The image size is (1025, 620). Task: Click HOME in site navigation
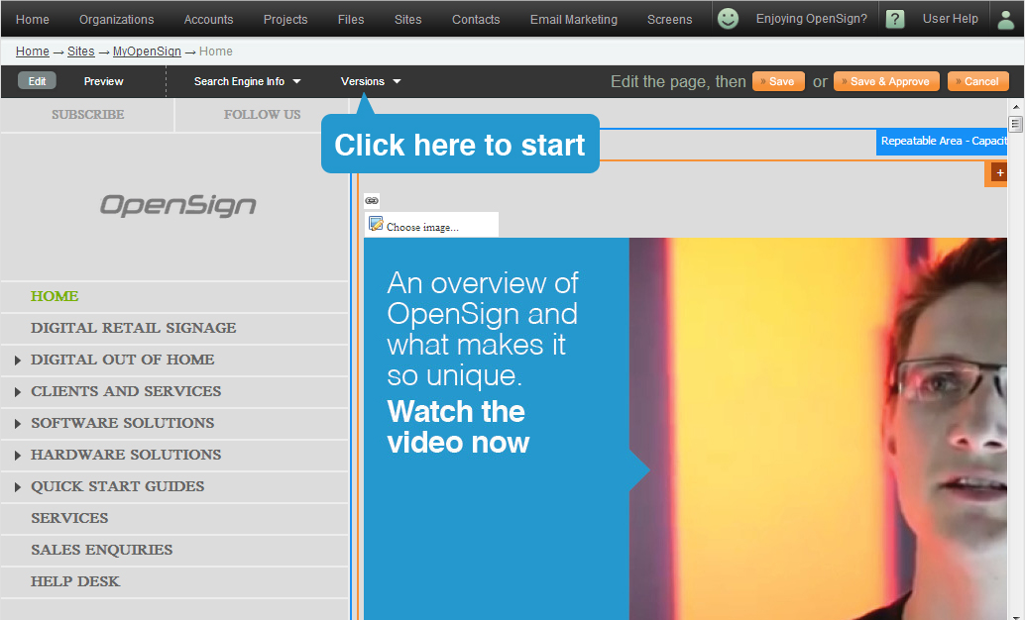(x=55, y=296)
